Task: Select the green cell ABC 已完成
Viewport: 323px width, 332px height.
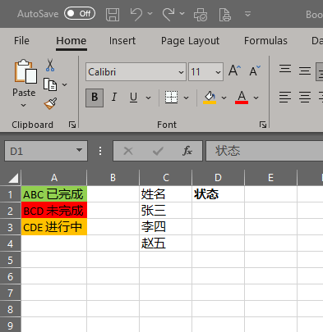Action: (x=54, y=194)
